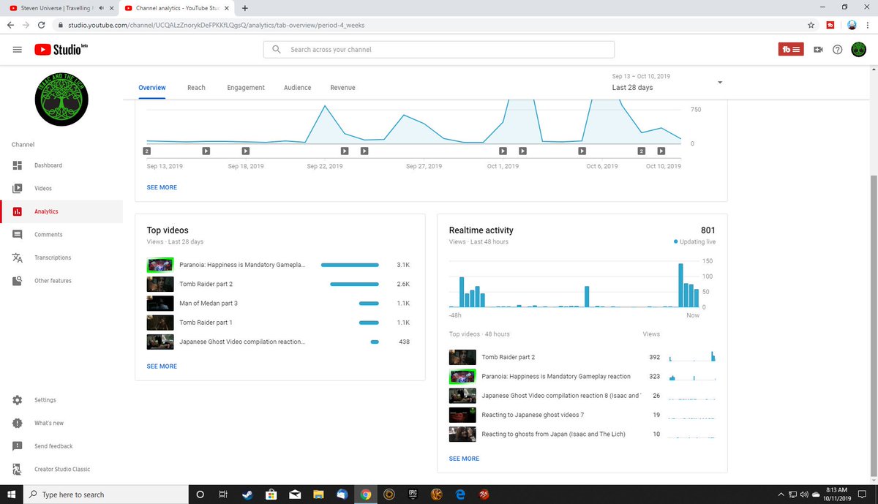Click Japanese Ghost Video compilation reaction in Top videos
The height and width of the screenshot is (504, 878).
(242, 342)
